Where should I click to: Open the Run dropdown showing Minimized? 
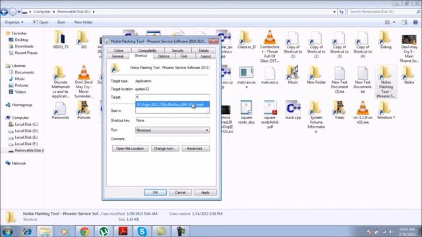[x=172, y=130]
